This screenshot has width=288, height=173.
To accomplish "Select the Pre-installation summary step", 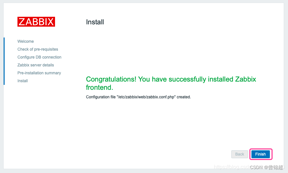I will (x=39, y=73).
